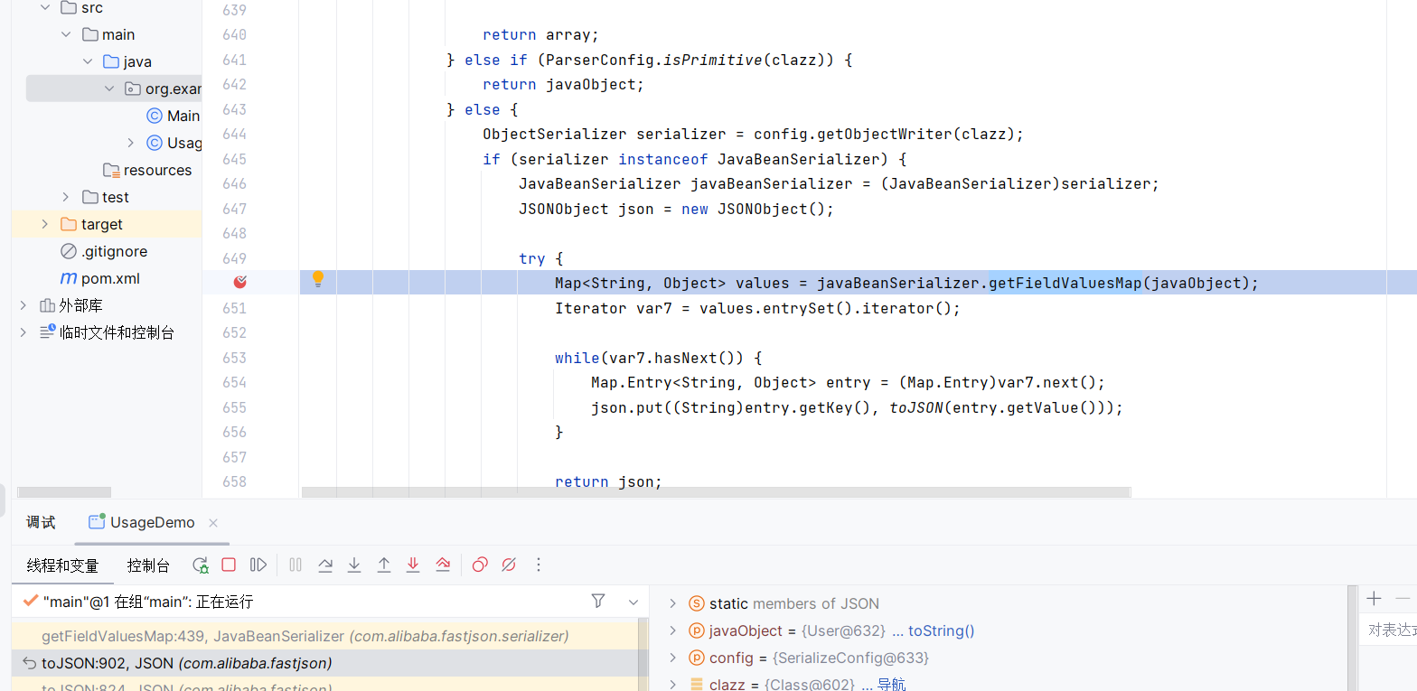This screenshot has height=691, width=1417.
Task: Click the yellow lightbulb intention icon
Action: point(318,279)
